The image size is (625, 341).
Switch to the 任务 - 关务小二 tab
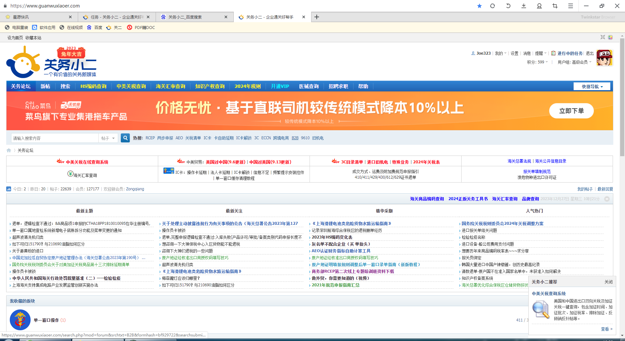117,17
